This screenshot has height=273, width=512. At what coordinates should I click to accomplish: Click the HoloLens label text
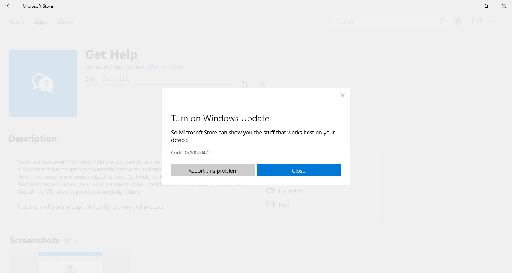point(290,191)
